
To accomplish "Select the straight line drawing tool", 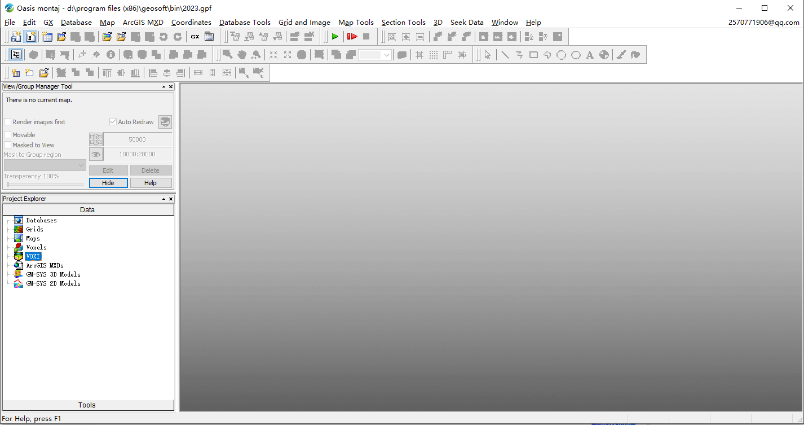I will [x=505, y=55].
